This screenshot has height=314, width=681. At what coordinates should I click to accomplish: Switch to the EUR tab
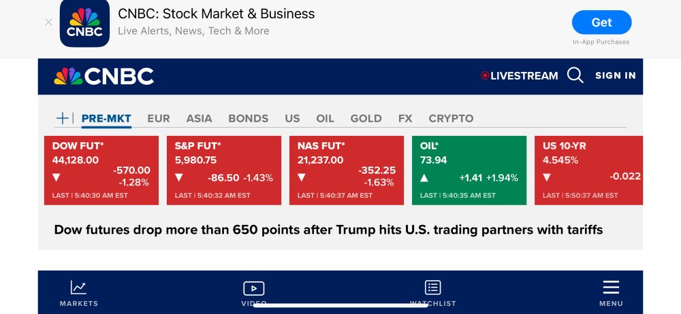coord(159,118)
